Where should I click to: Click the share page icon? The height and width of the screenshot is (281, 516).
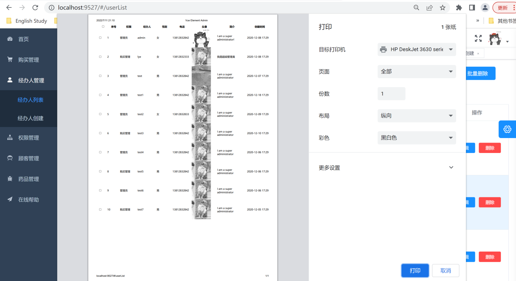[x=429, y=7]
